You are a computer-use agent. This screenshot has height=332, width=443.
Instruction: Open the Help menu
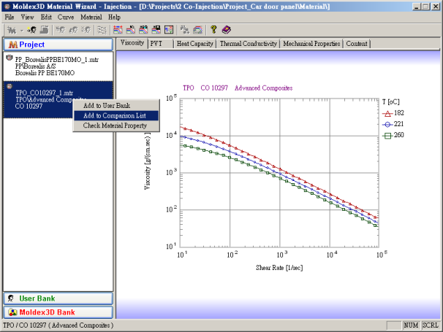[114, 18]
